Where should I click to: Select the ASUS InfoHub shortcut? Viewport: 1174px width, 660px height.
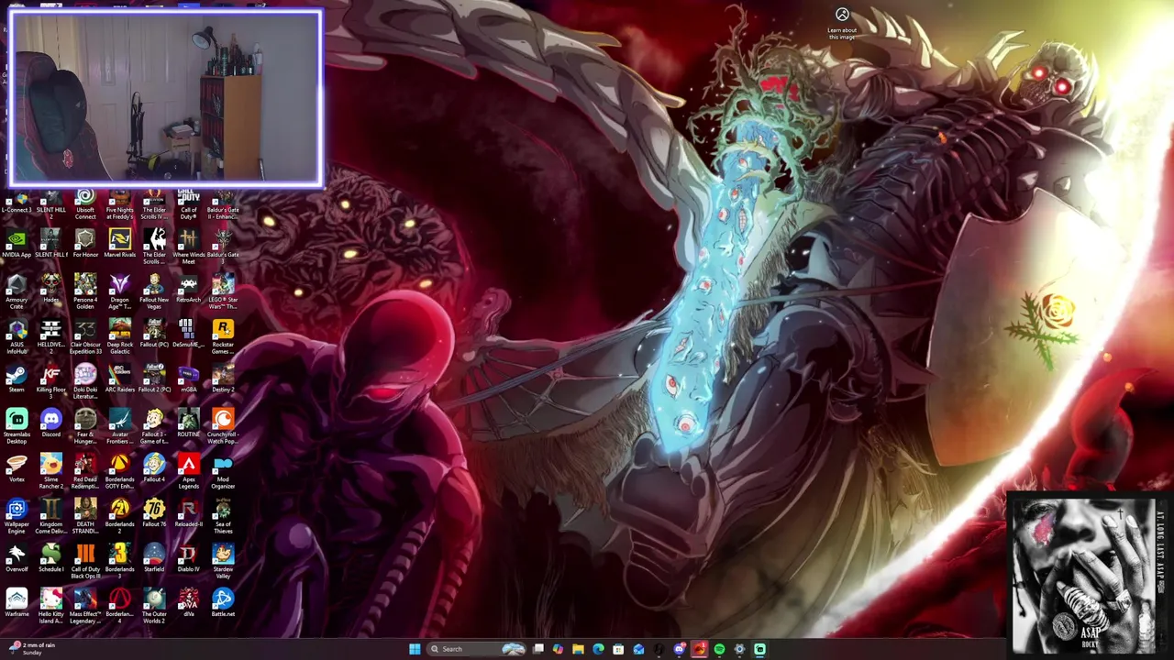pos(17,337)
